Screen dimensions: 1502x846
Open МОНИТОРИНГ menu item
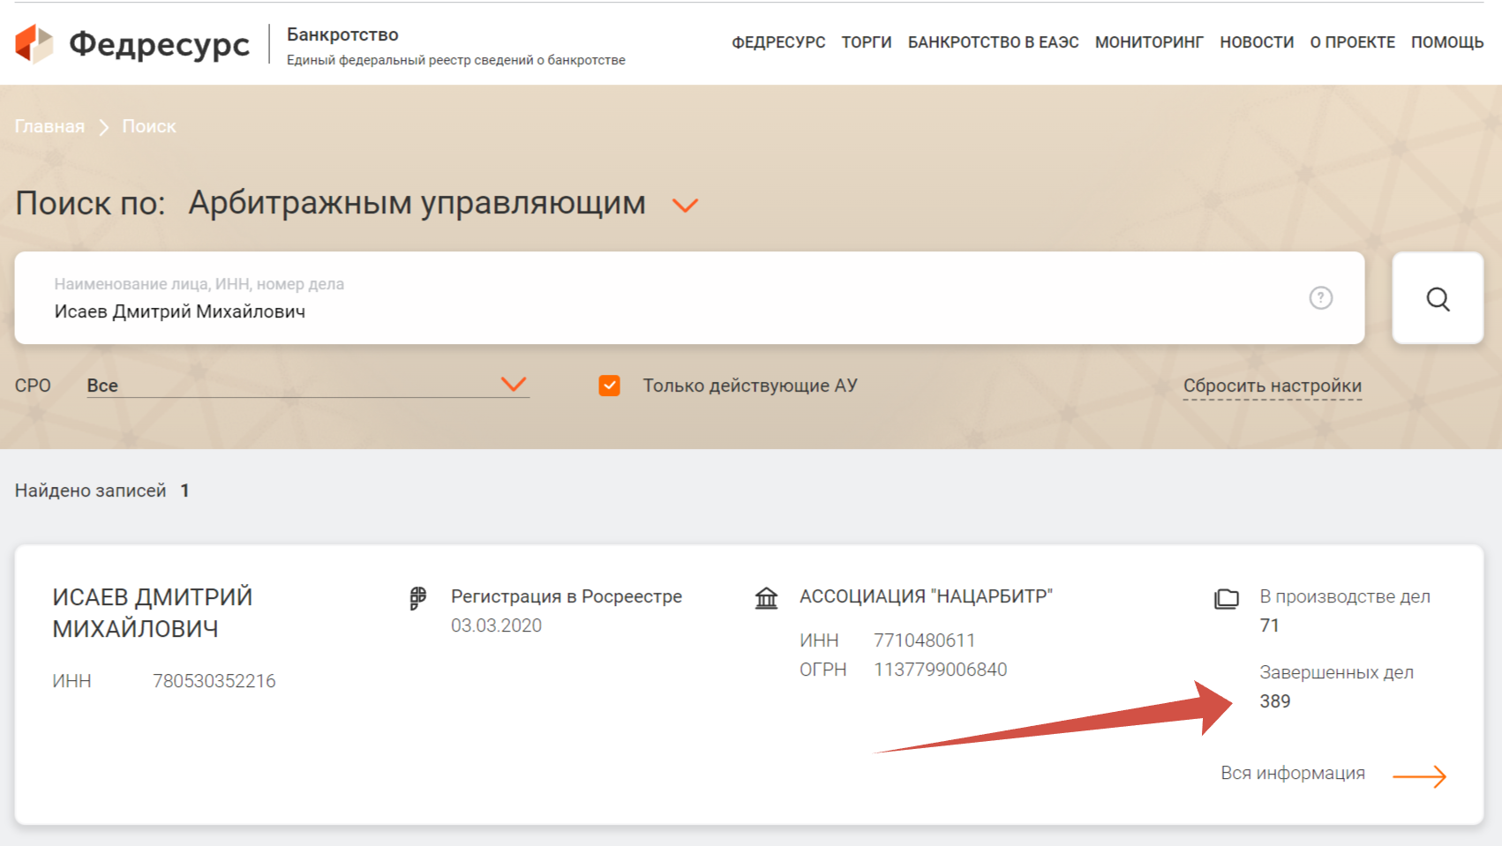click(x=1149, y=42)
